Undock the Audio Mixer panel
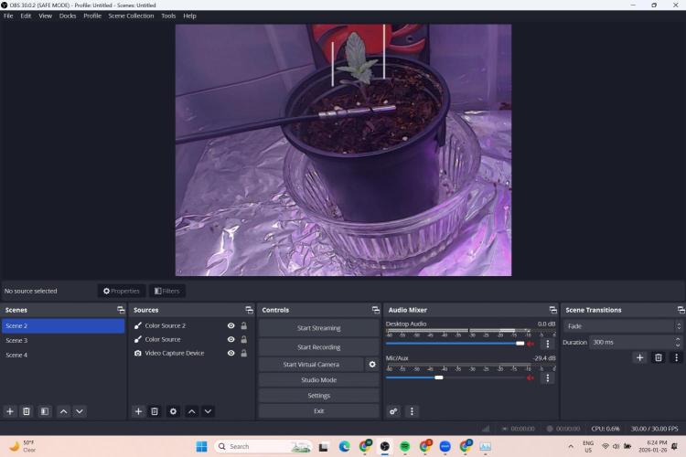 click(552, 310)
